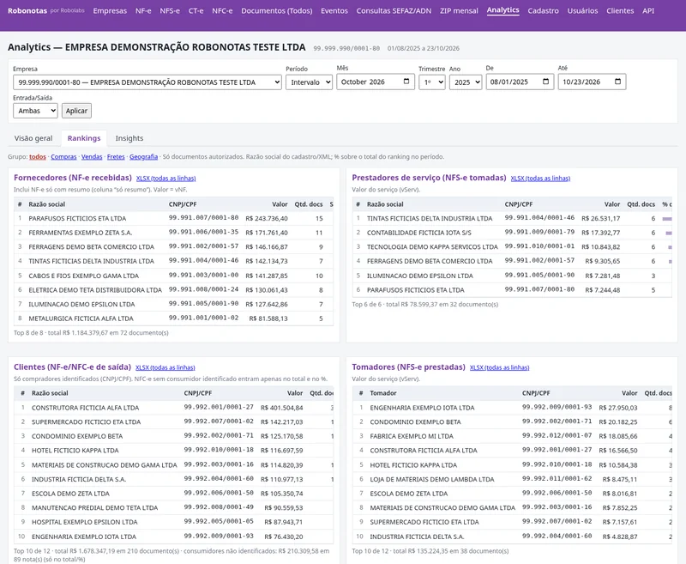Select METALURGICA FICTICIA ALFA LTDA row
This screenshot has height=564, width=686.
point(174,318)
